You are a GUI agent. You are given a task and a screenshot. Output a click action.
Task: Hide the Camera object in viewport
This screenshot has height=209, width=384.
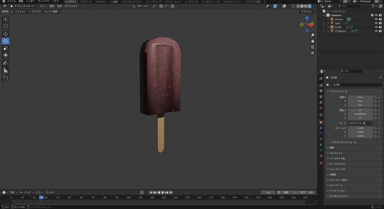pyautogui.click(x=376, y=19)
